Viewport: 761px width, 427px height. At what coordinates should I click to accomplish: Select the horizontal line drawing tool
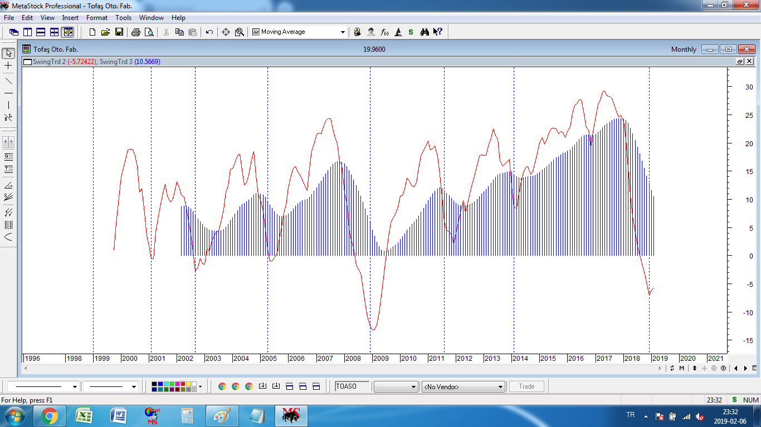pyautogui.click(x=8, y=93)
